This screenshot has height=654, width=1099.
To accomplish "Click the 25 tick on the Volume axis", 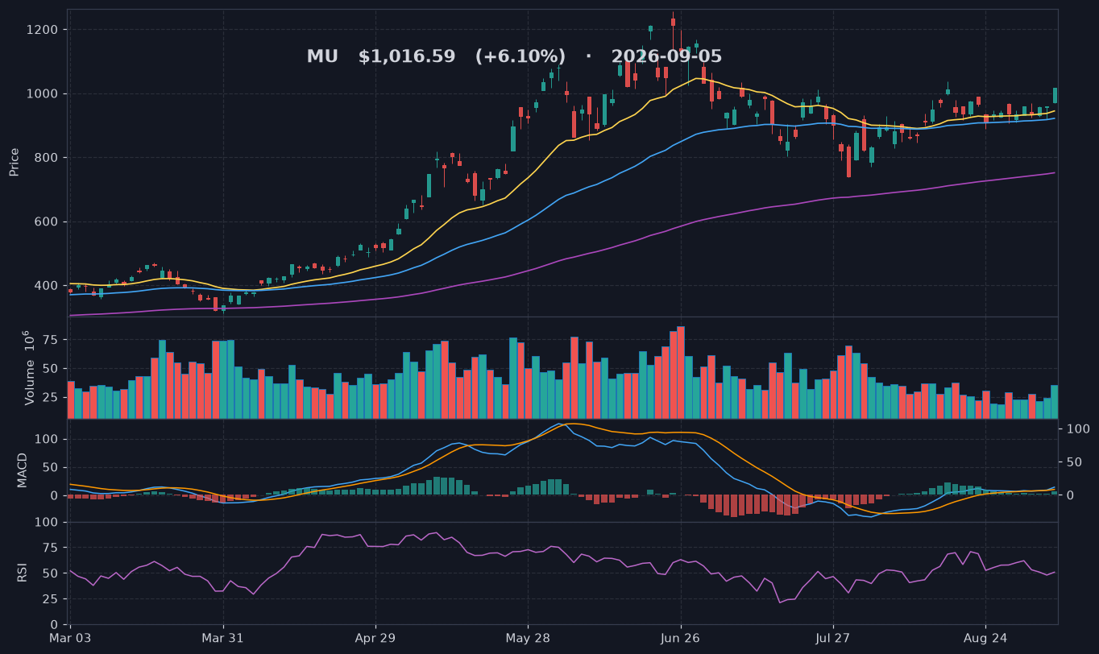I will pyautogui.click(x=52, y=398).
